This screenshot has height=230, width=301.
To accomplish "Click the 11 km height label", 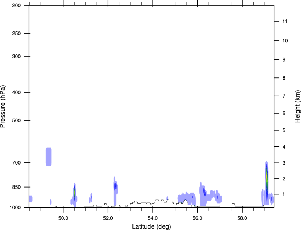I will 285,21.
